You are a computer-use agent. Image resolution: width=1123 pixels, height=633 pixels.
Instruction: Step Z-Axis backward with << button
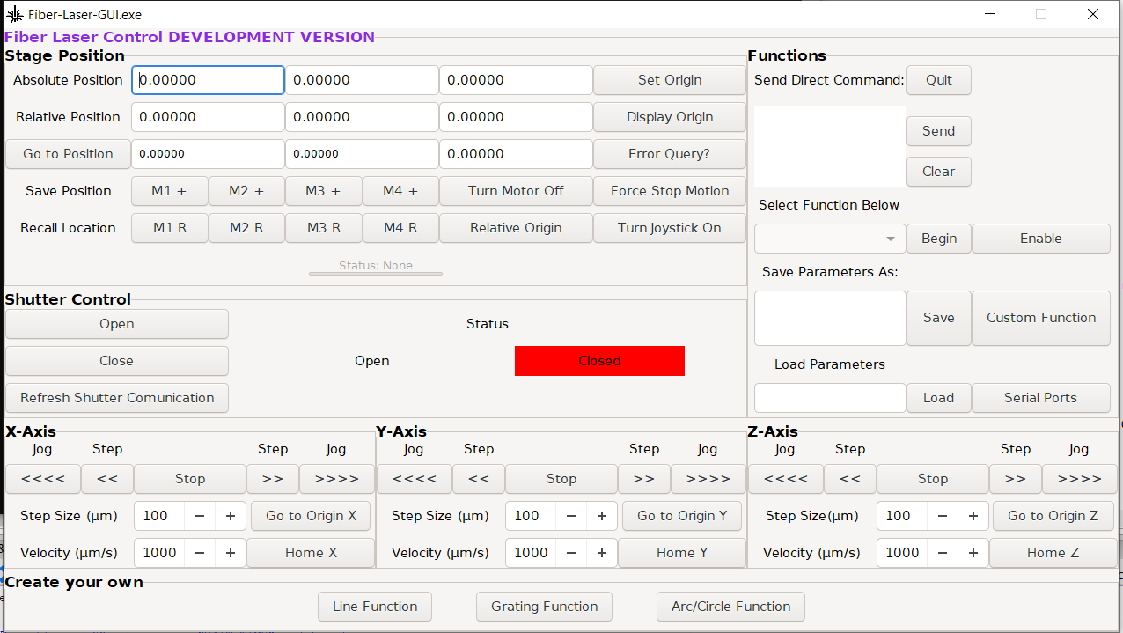pyautogui.click(x=849, y=479)
